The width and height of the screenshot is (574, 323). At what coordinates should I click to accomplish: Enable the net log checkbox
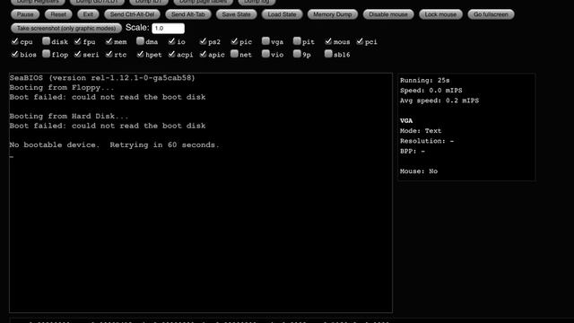(x=234, y=54)
